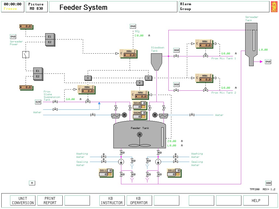Click the left screw feeder motor M

(x=124, y=115)
